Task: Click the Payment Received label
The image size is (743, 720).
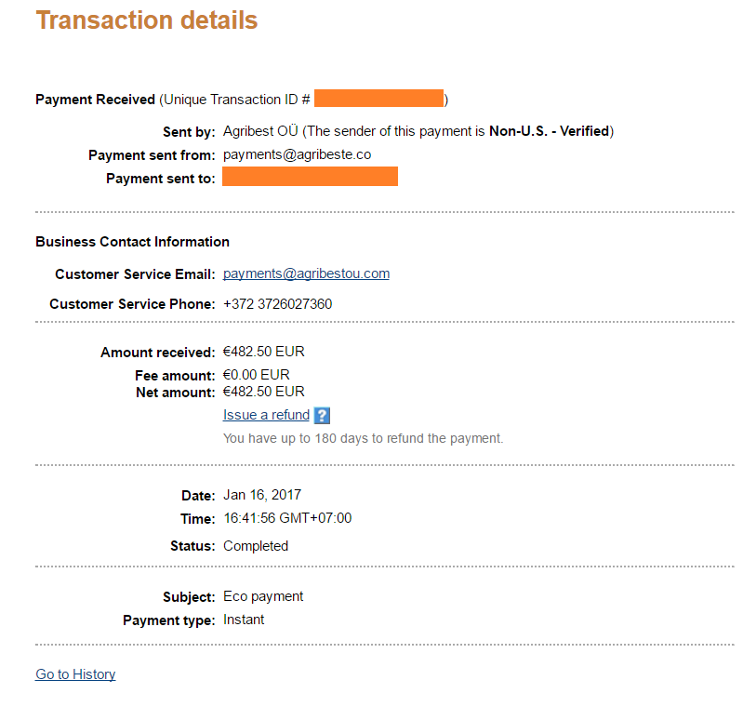Action: point(95,100)
